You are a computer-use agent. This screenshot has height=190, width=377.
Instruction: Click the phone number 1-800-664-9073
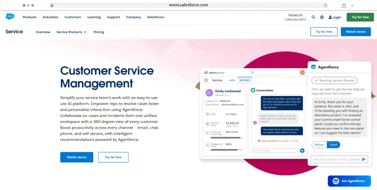pos(295,19)
